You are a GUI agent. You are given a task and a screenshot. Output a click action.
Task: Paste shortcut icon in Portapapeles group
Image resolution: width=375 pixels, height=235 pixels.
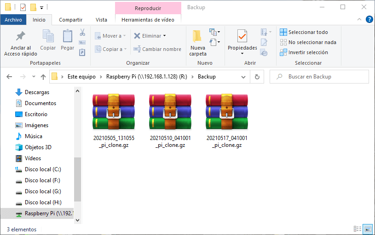[82, 52]
